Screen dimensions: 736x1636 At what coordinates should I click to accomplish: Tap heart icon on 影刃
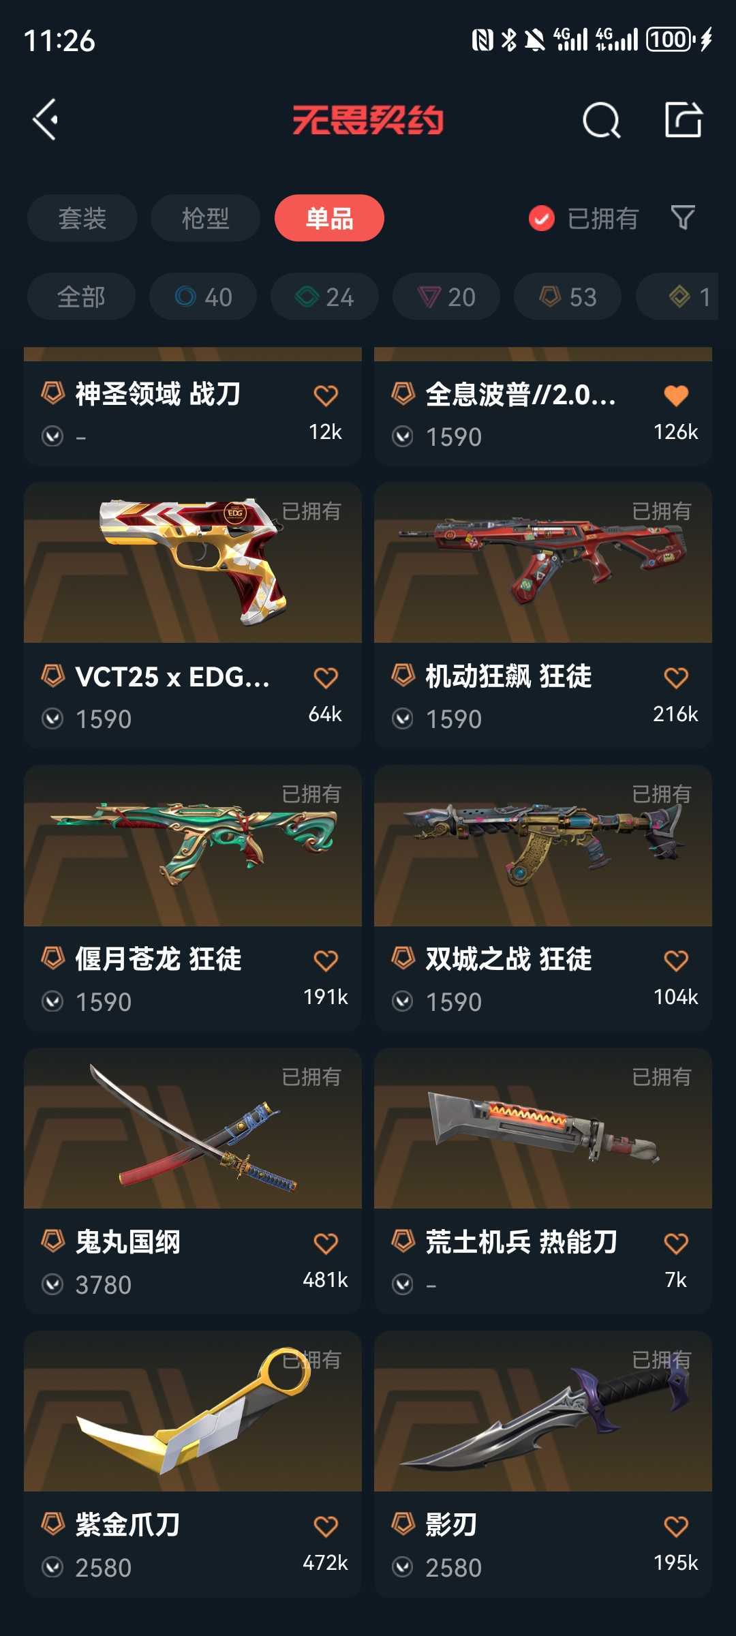pyautogui.click(x=676, y=1527)
